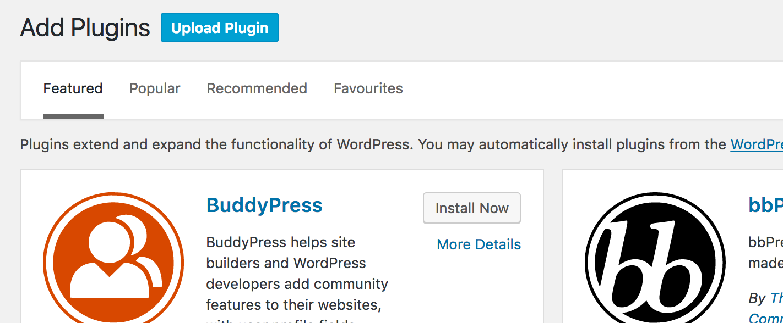Select the Recommended tab
This screenshot has width=783, height=323.
click(257, 88)
